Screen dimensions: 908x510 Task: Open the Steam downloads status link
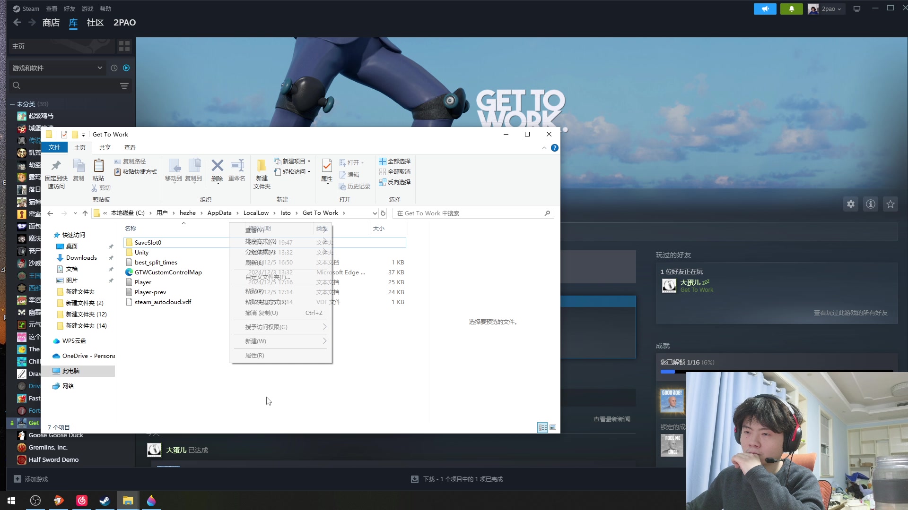(457, 479)
